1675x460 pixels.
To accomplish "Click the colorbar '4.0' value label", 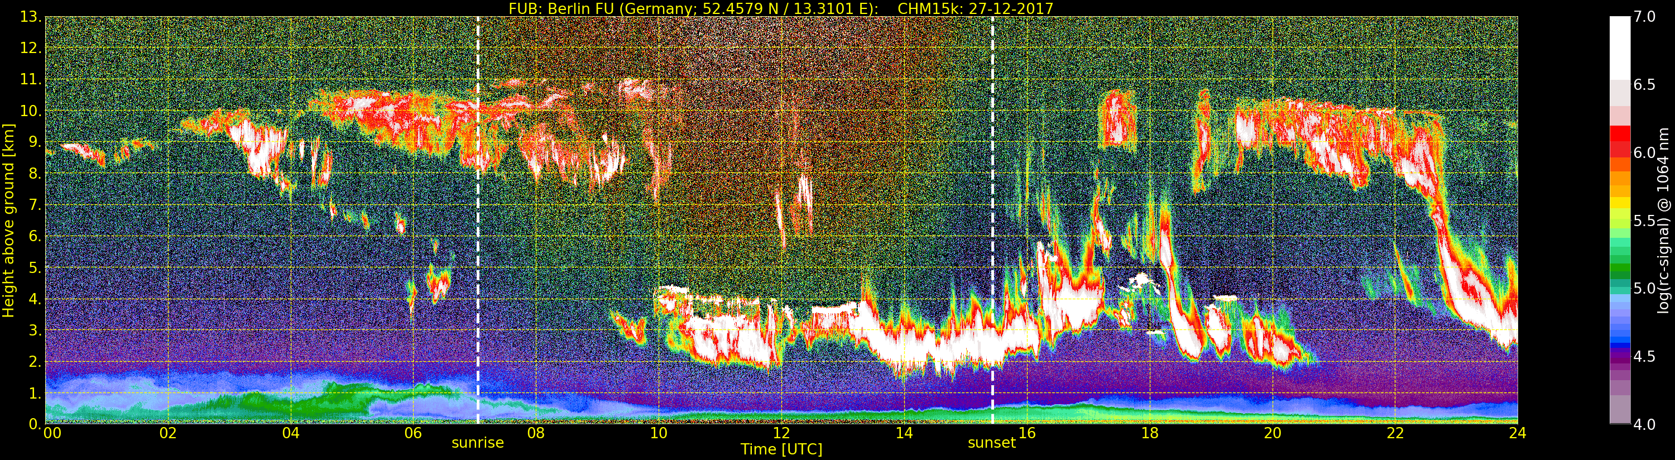I will (x=1644, y=424).
